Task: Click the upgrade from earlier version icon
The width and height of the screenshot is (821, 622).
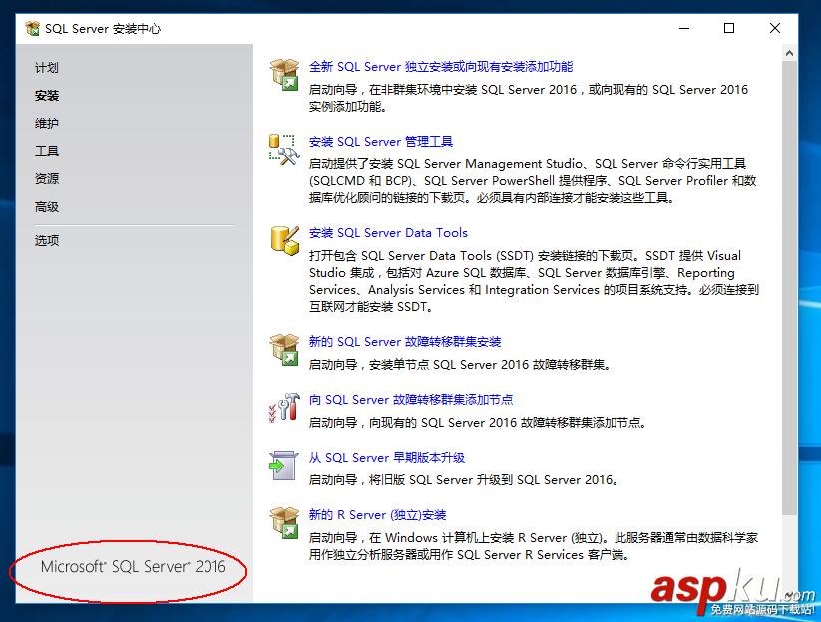Action: 283,466
